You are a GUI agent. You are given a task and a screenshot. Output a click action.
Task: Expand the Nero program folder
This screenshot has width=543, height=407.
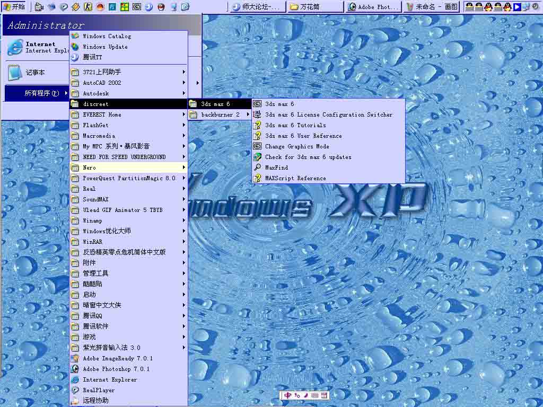pos(89,167)
